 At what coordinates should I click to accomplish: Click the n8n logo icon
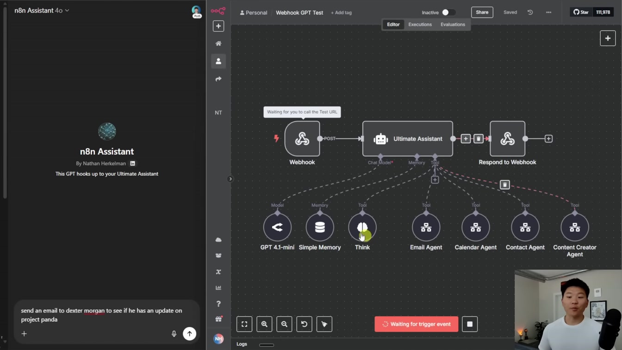pyautogui.click(x=218, y=11)
